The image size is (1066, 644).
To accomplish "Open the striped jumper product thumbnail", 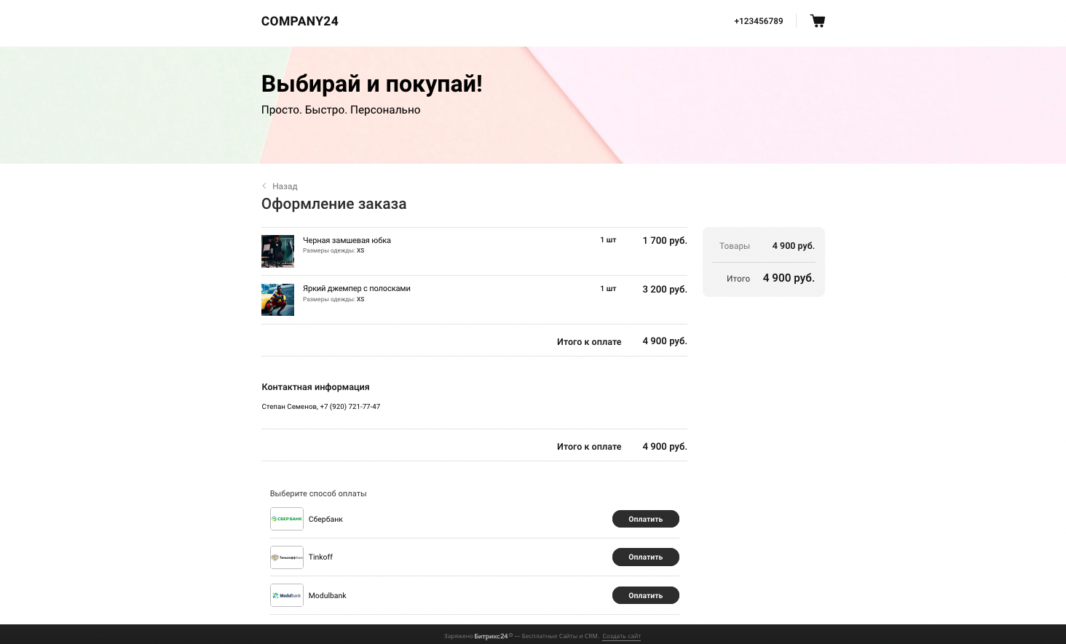I will (277, 300).
